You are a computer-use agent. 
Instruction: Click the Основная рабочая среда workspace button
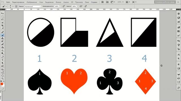(x=165, y=2)
